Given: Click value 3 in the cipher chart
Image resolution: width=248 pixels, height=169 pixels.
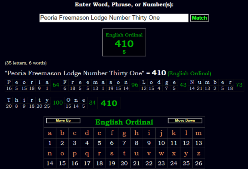Looking at the screenshot, I should (75, 143).
